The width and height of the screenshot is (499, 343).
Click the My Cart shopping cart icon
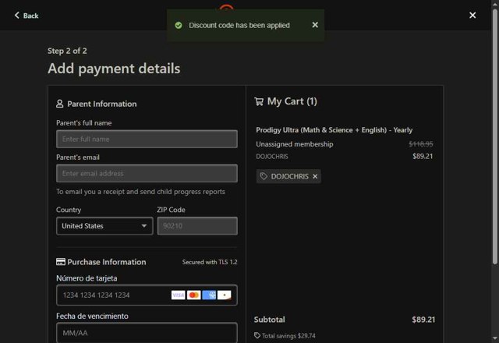[x=259, y=101]
